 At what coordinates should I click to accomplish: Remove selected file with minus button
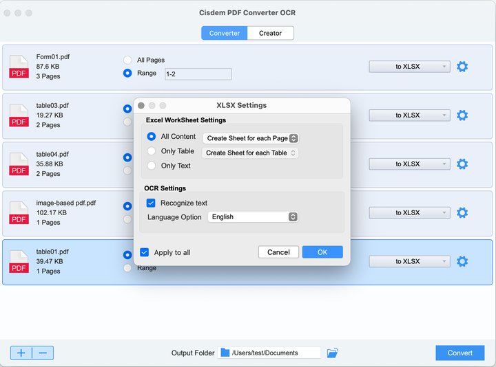click(x=43, y=353)
